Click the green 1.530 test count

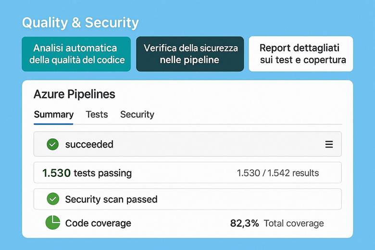click(x=57, y=173)
